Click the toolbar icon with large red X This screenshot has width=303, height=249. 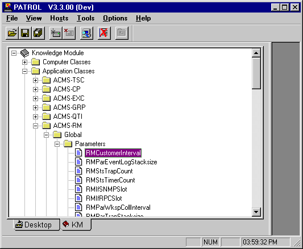[x=104, y=33]
